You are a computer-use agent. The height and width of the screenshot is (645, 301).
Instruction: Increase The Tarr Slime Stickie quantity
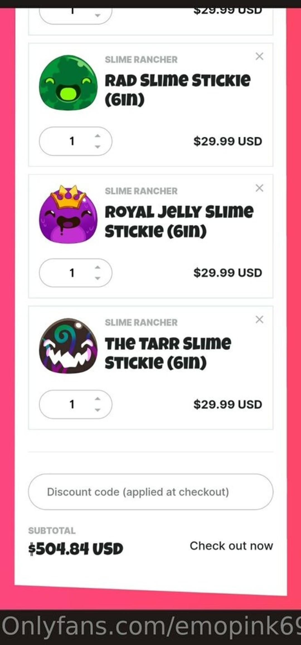click(98, 399)
